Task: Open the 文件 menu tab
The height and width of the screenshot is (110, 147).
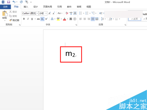Action: click(5, 7)
